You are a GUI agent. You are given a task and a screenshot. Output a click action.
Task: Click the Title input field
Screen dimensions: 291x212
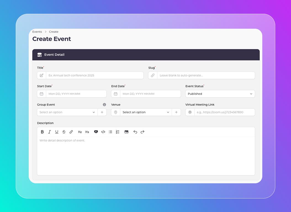(94, 75)
